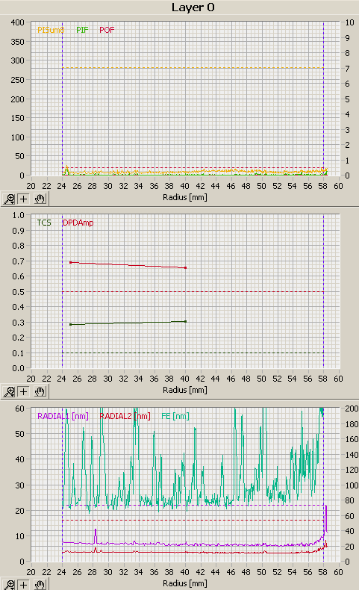This screenshot has width=359, height=590.
Task: Click the PISum8 legend label
Action: [x=51, y=30]
